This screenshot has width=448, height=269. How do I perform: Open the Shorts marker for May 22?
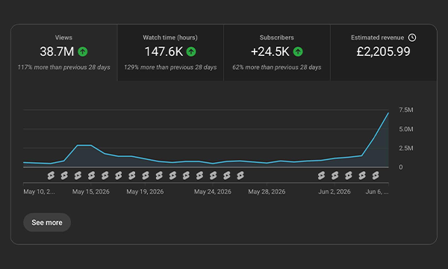[x=186, y=176]
